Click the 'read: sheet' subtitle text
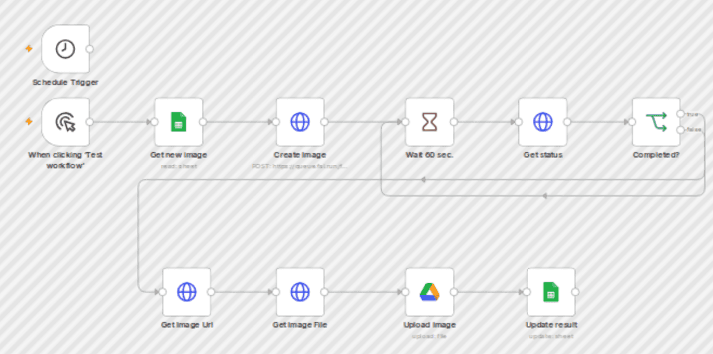 179,166
